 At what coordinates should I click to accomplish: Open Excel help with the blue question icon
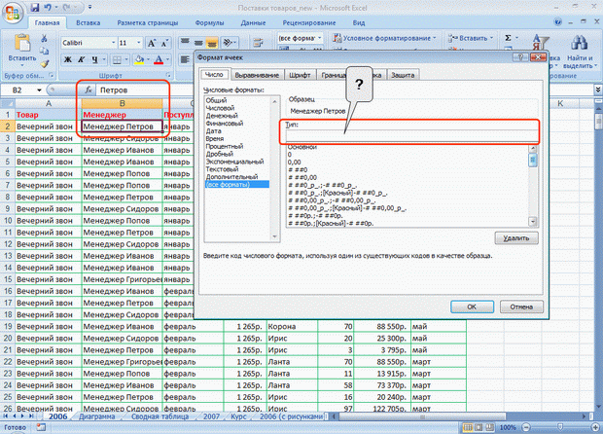[558, 22]
